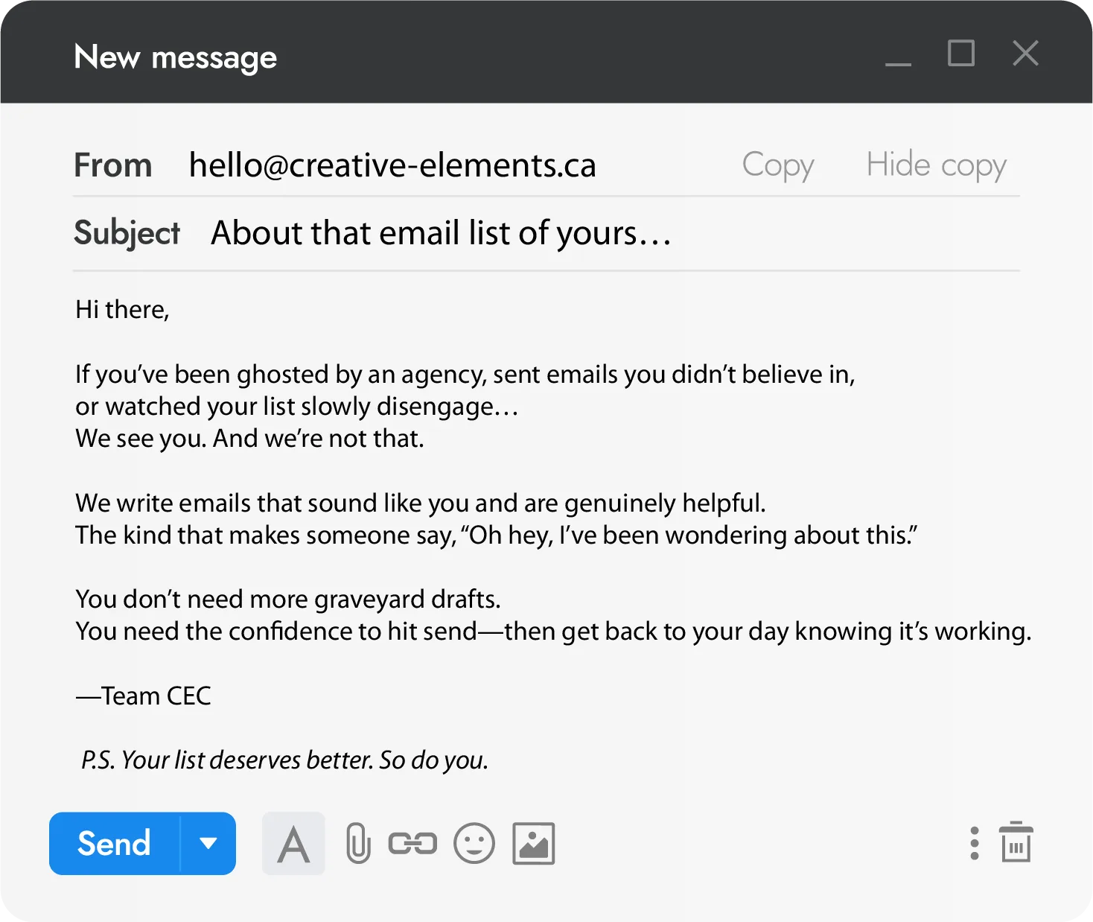
Task: Toggle Hide copy recipients option
Action: pos(936,165)
